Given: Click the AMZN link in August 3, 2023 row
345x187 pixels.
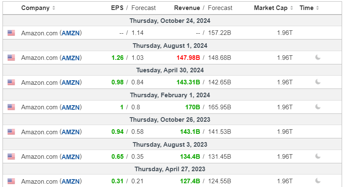Looking at the screenshot, I should 71,157.
